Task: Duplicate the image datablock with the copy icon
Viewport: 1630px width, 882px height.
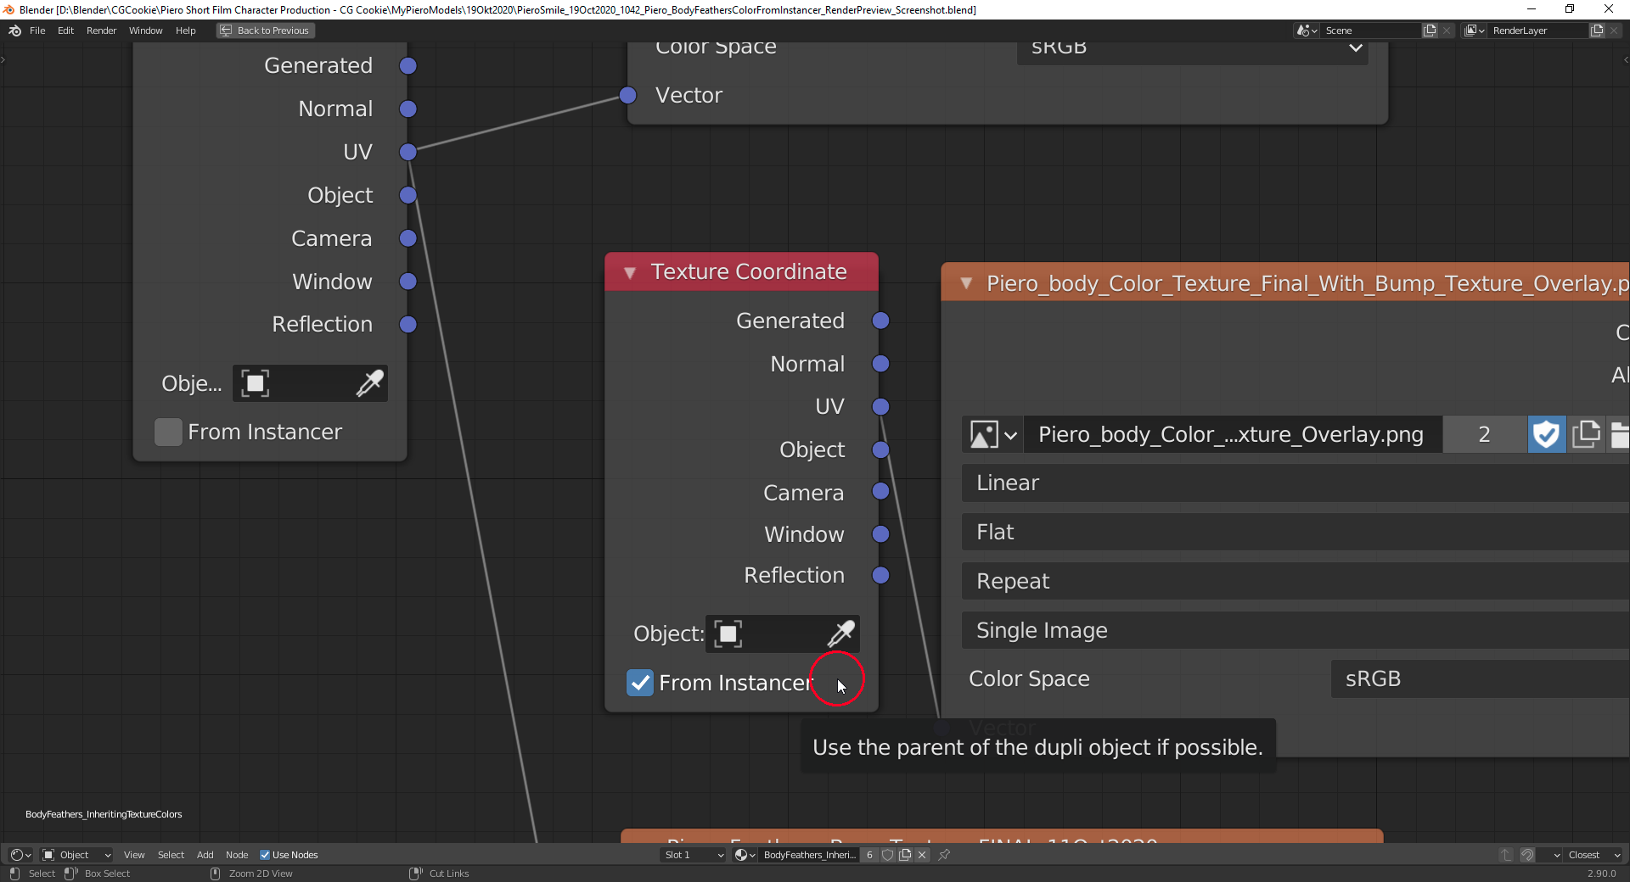Action: click(1586, 434)
